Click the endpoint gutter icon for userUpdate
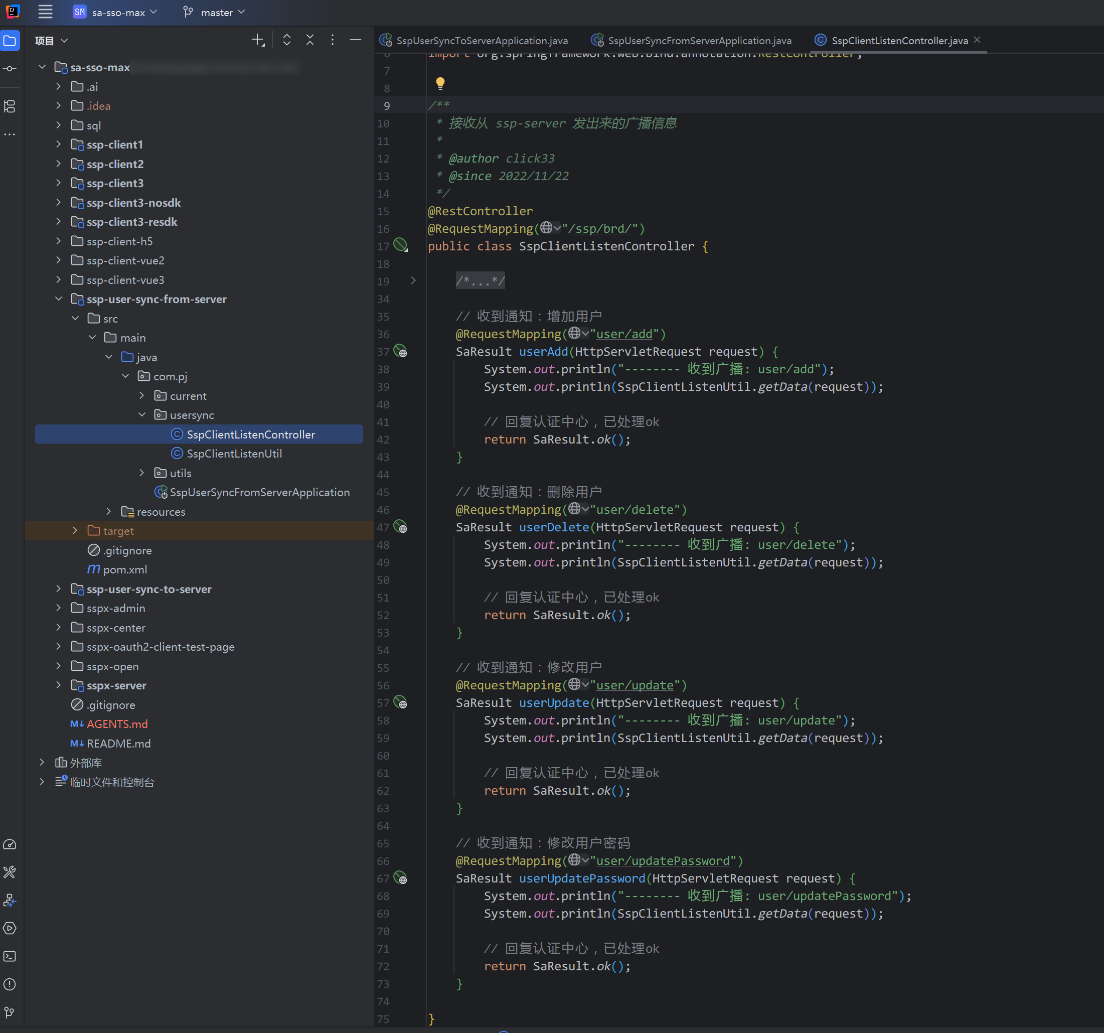The width and height of the screenshot is (1104, 1033). pyautogui.click(x=400, y=702)
